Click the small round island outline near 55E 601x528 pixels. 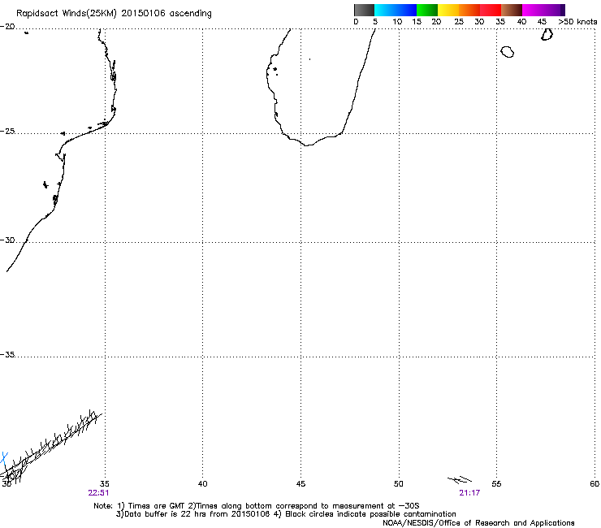tap(508, 52)
